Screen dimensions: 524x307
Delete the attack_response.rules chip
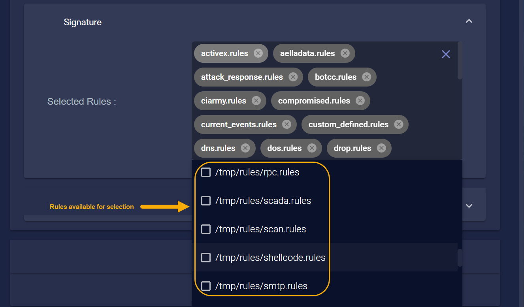(x=293, y=77)
